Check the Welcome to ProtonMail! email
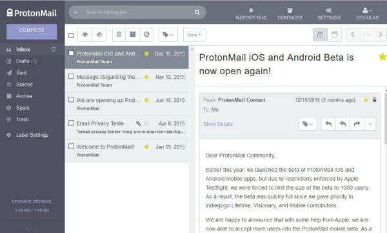This screenshot has width=387, height=233. click(71, 147)
